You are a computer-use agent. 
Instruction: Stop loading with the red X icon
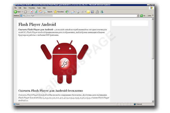click(x=32, y=12)
